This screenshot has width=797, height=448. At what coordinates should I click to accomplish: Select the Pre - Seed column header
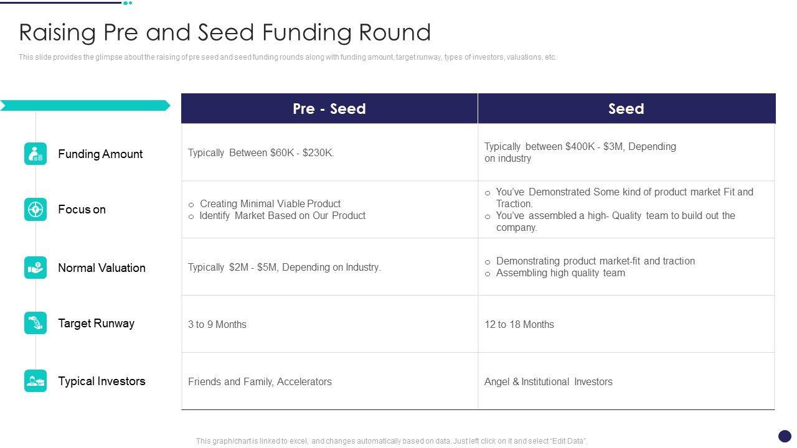(329, 109)
